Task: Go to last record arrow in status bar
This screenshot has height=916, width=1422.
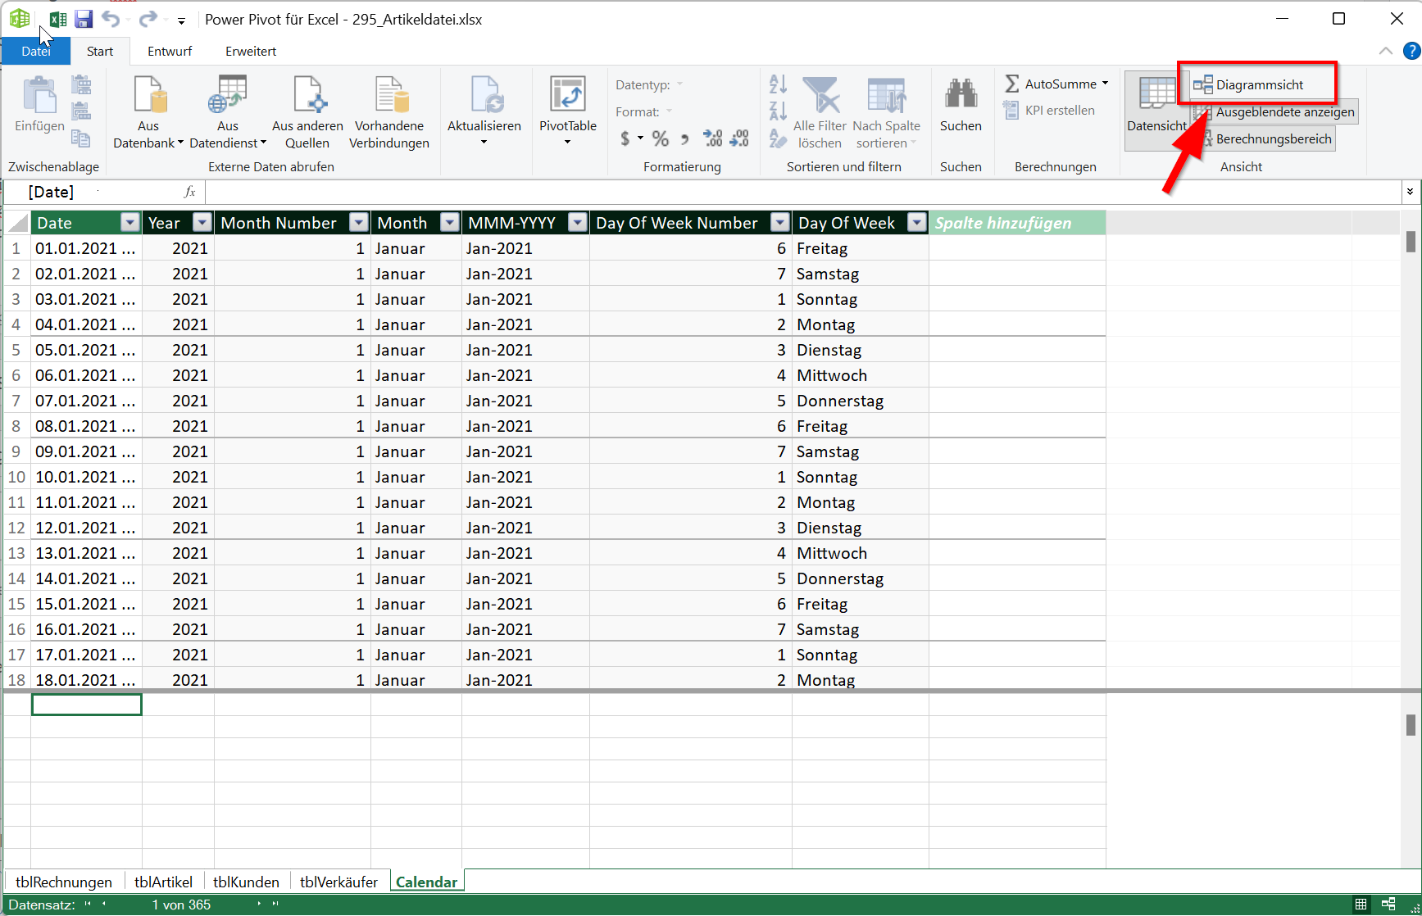Action: coord(275,905)
